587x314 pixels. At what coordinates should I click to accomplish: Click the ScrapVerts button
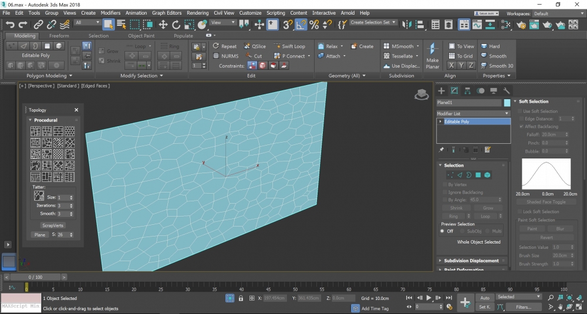(53, 225)
